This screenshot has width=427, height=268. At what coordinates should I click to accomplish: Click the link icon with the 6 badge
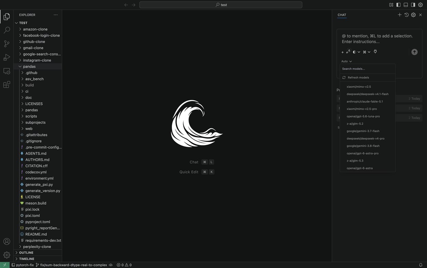[x=348, y=52]
